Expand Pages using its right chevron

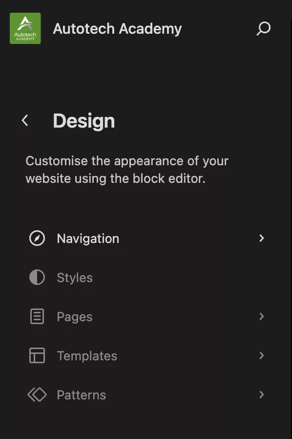[262, 316]
